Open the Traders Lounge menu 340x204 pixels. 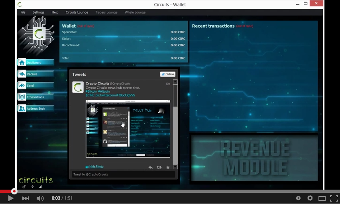click(106, 12)
